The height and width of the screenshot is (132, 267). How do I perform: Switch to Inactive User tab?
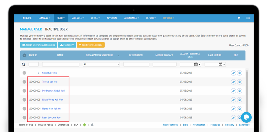coord(56,29)
